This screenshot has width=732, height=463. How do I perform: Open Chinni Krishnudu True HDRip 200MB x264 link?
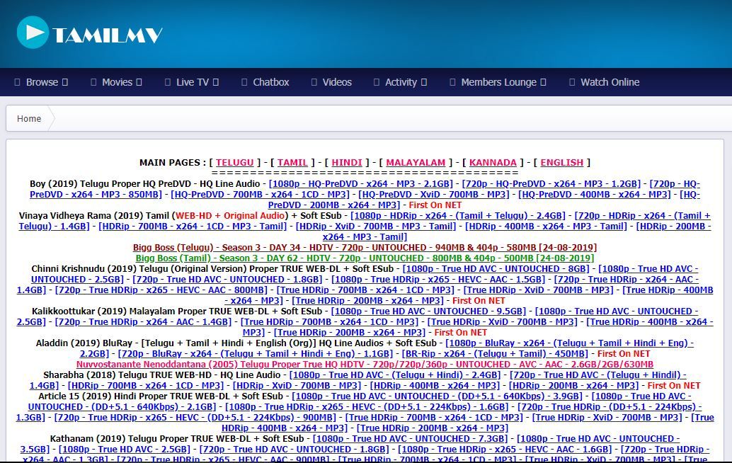(367, 301)
